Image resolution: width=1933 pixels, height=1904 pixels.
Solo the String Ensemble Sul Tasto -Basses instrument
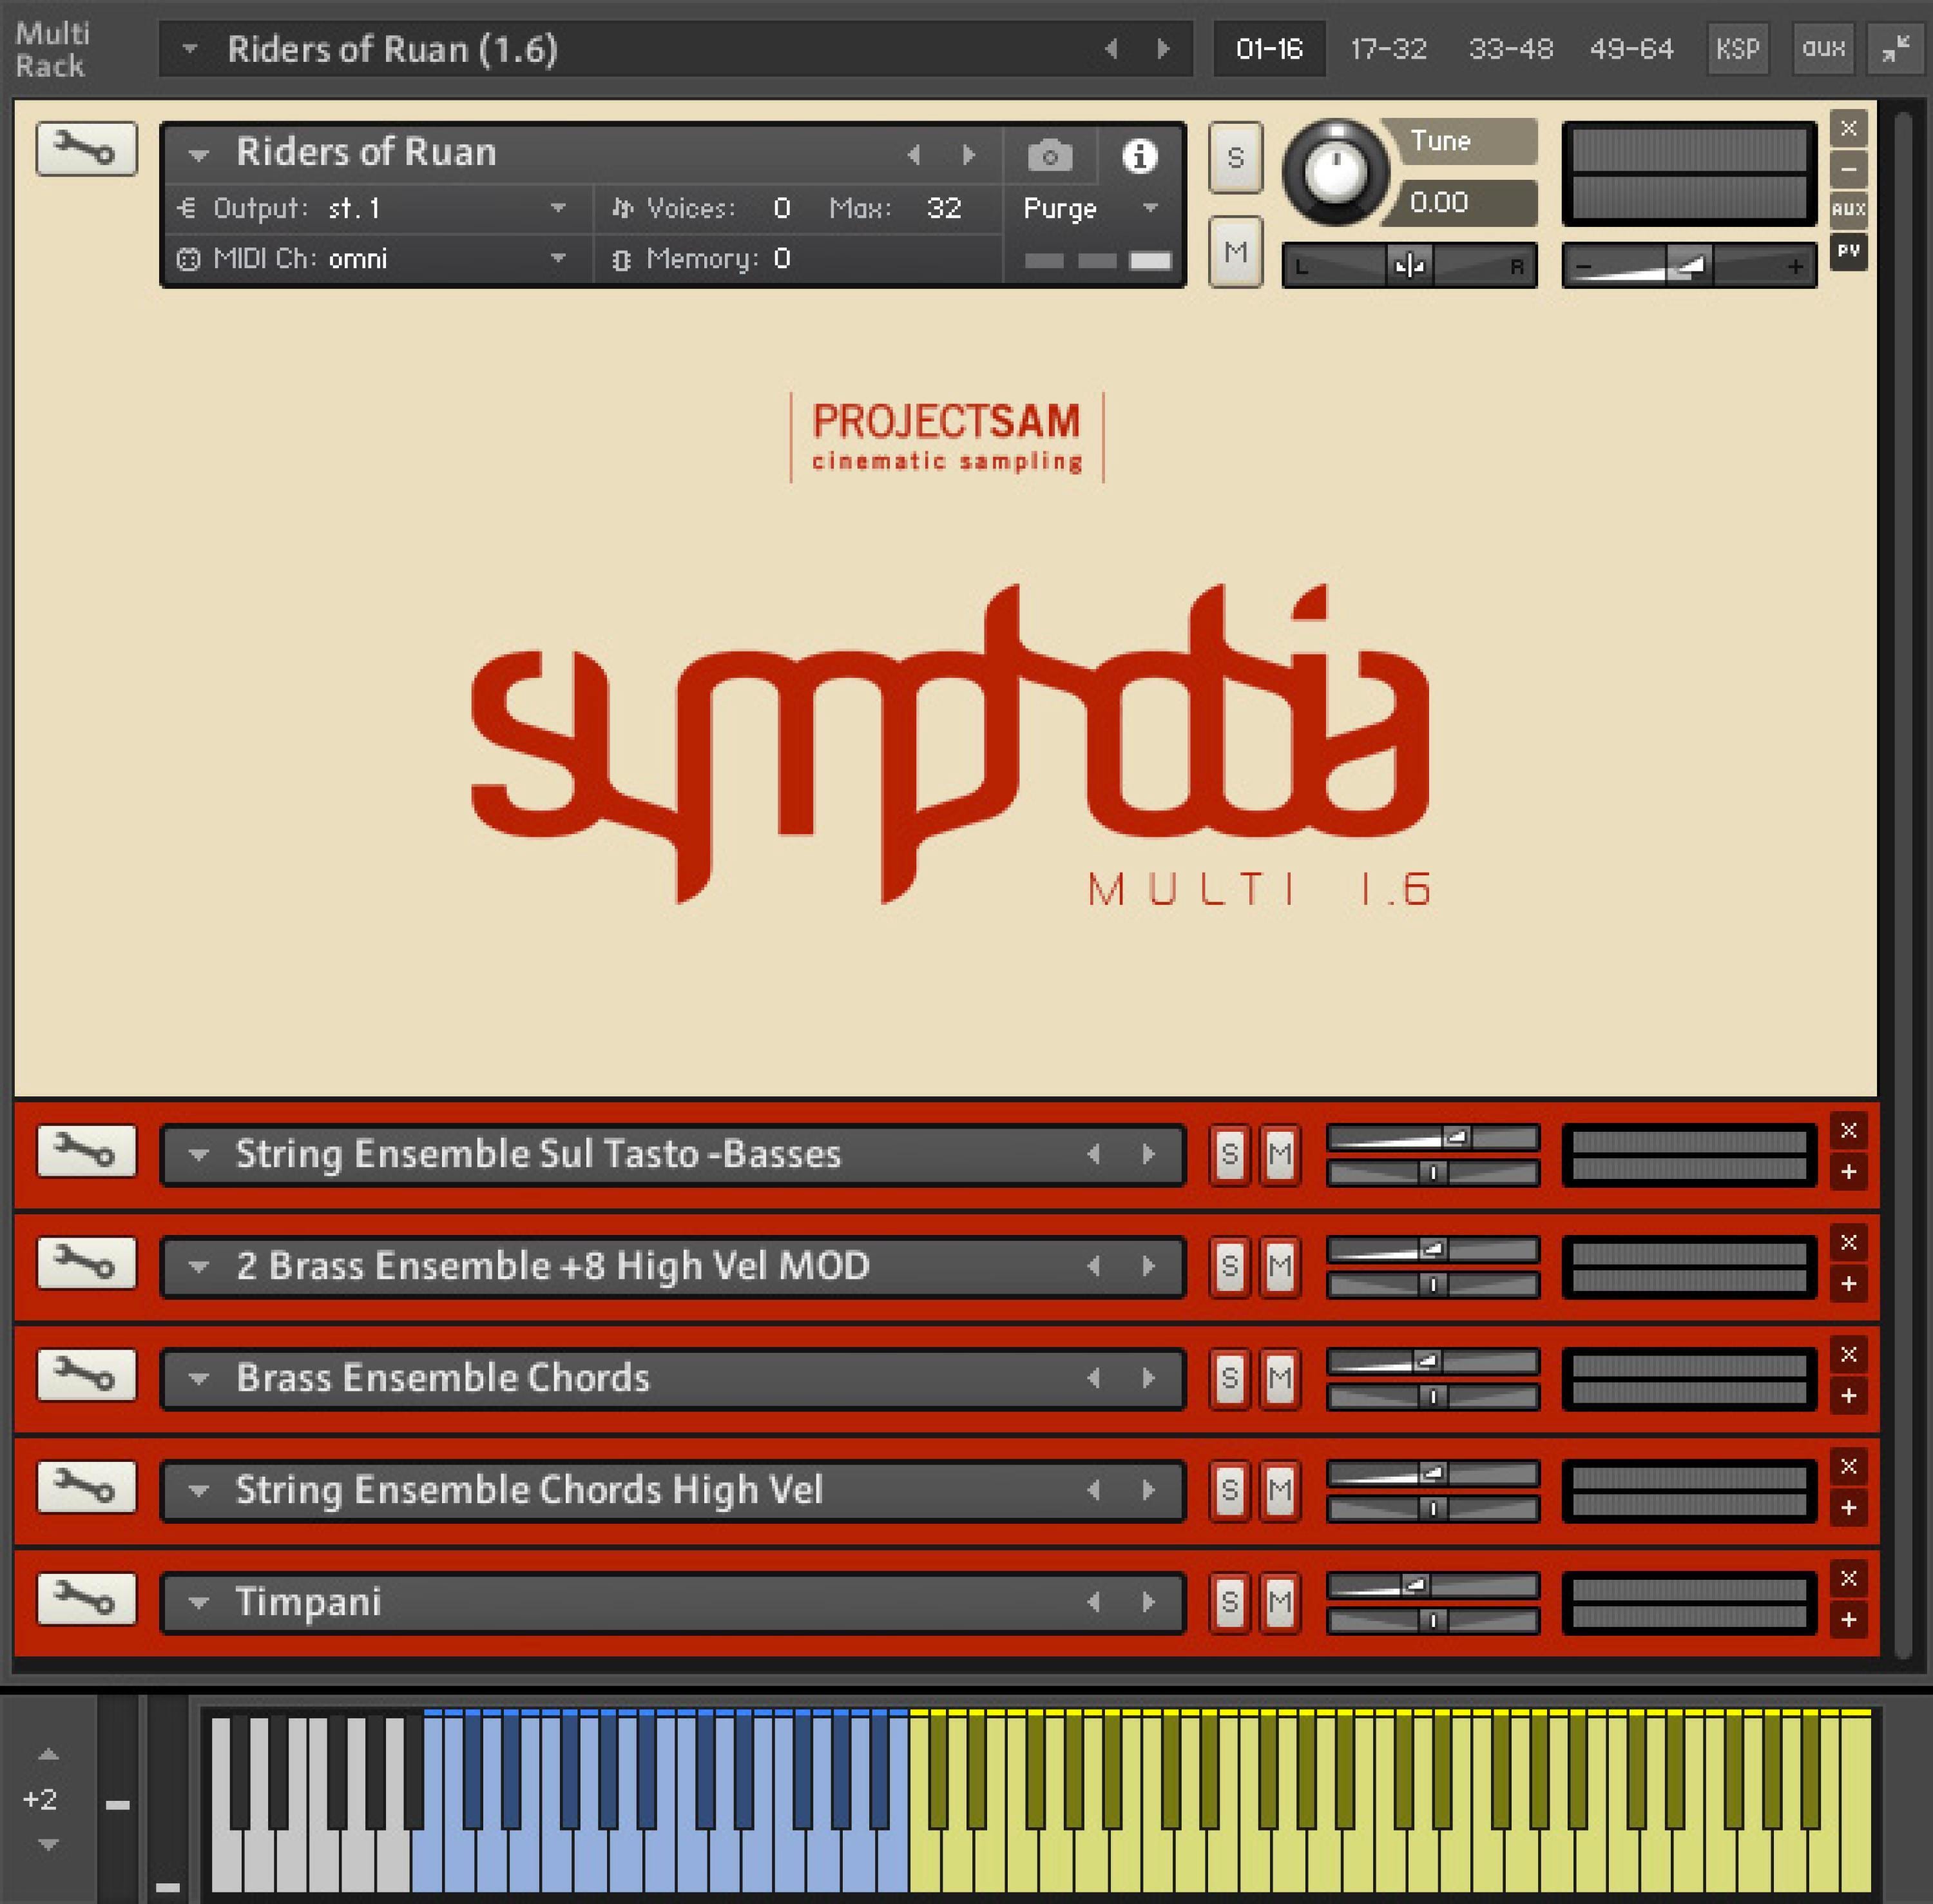coord(1231,1155)
